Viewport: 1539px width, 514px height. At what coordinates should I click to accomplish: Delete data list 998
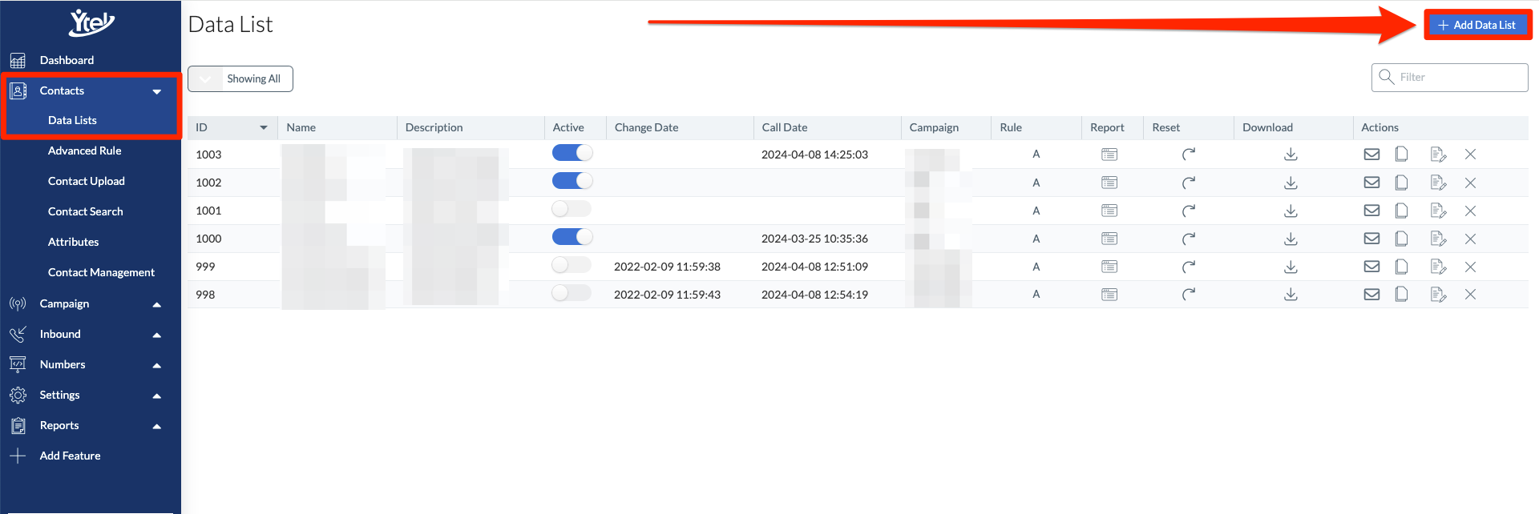[1470, 295]
